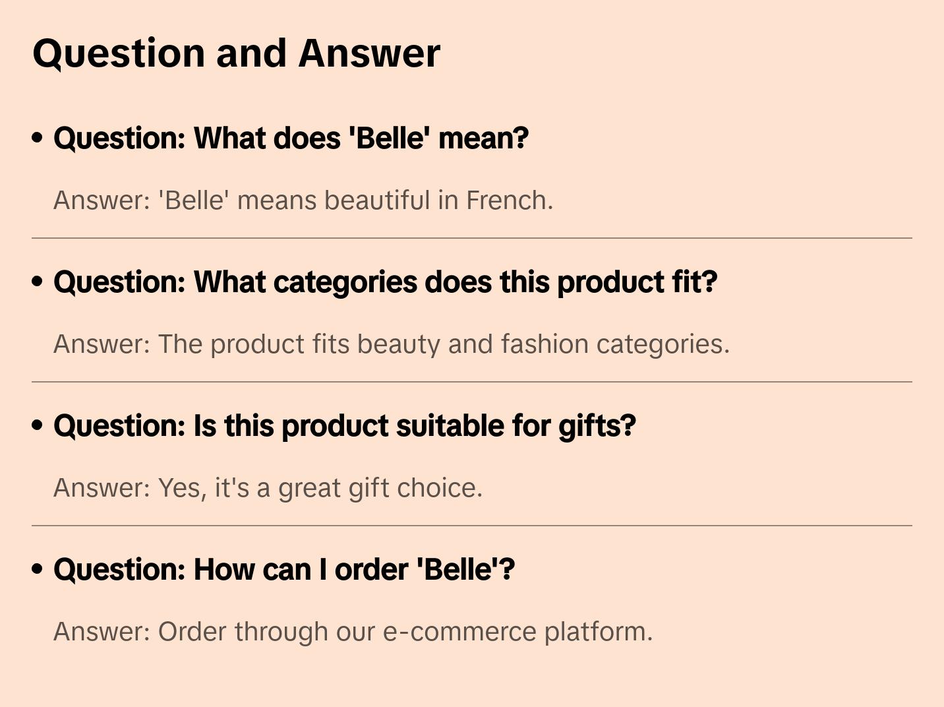Screen dimensions: 944x707
Task: Click the divider line below the gift answer
Action: pos(472,526)
